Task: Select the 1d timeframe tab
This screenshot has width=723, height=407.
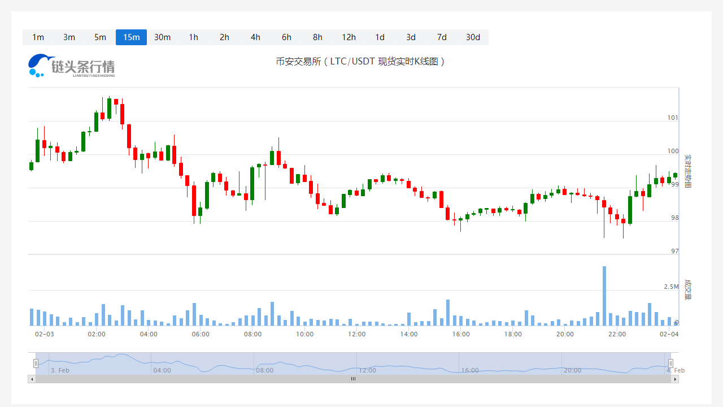Action: 380,37
